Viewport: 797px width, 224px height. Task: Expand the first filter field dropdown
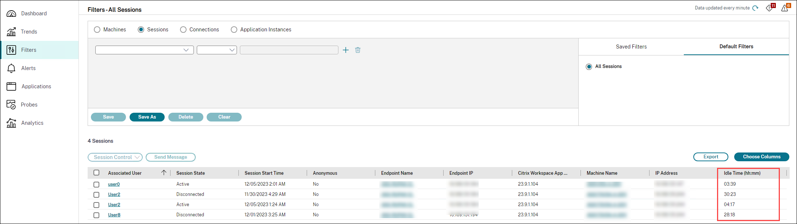[144, 50]
